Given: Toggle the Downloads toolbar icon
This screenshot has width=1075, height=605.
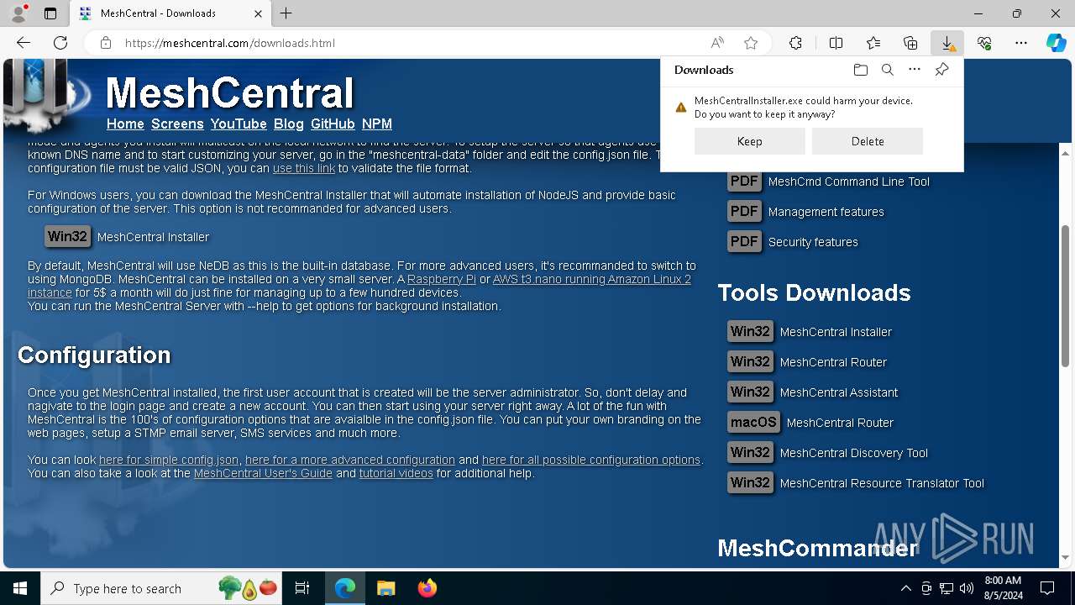Looking at the screenshot, I should point(947,43).
